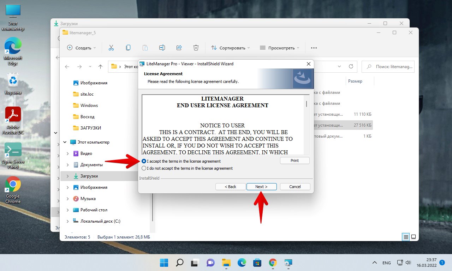The width and height of the screenshot is (452, 271).
Task: Open the Сортировать dropdown
Action: pos(230,47)
